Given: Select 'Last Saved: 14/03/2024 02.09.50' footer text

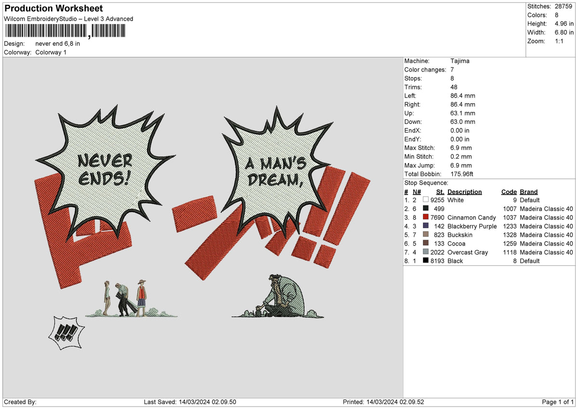Looking at the screenshot, I should coord(190,402).
